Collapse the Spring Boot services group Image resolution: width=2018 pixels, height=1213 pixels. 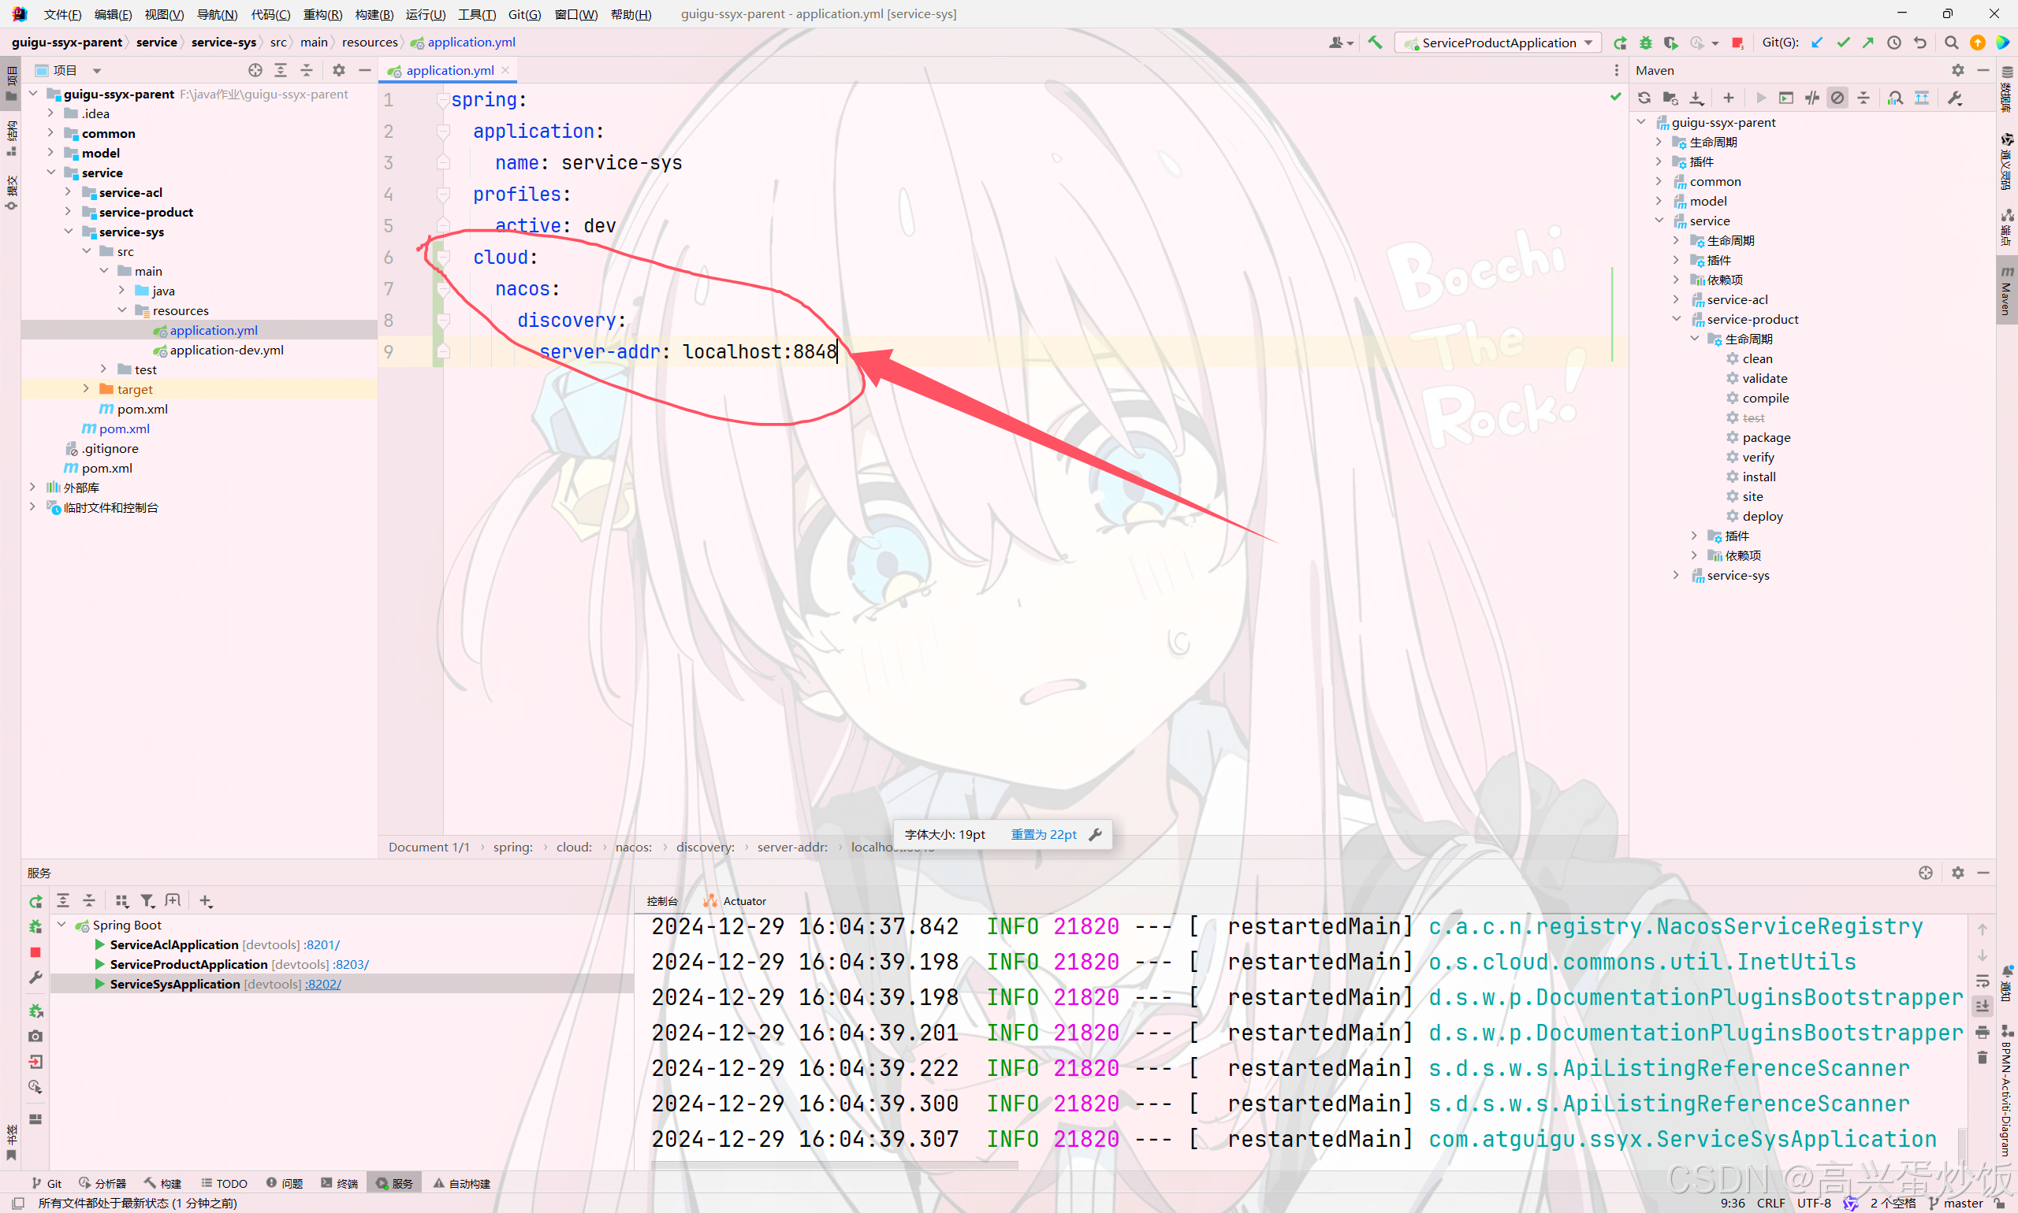[x=61, y=925]
